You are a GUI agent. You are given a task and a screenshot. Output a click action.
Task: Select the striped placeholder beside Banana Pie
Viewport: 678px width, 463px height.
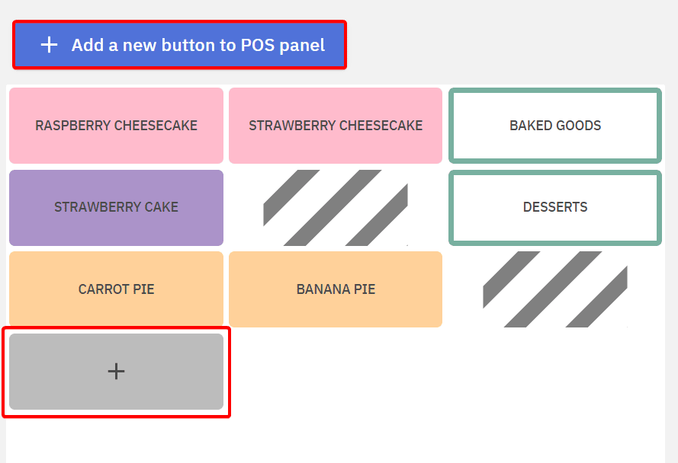pyautogui.click(x=554, y=289)
